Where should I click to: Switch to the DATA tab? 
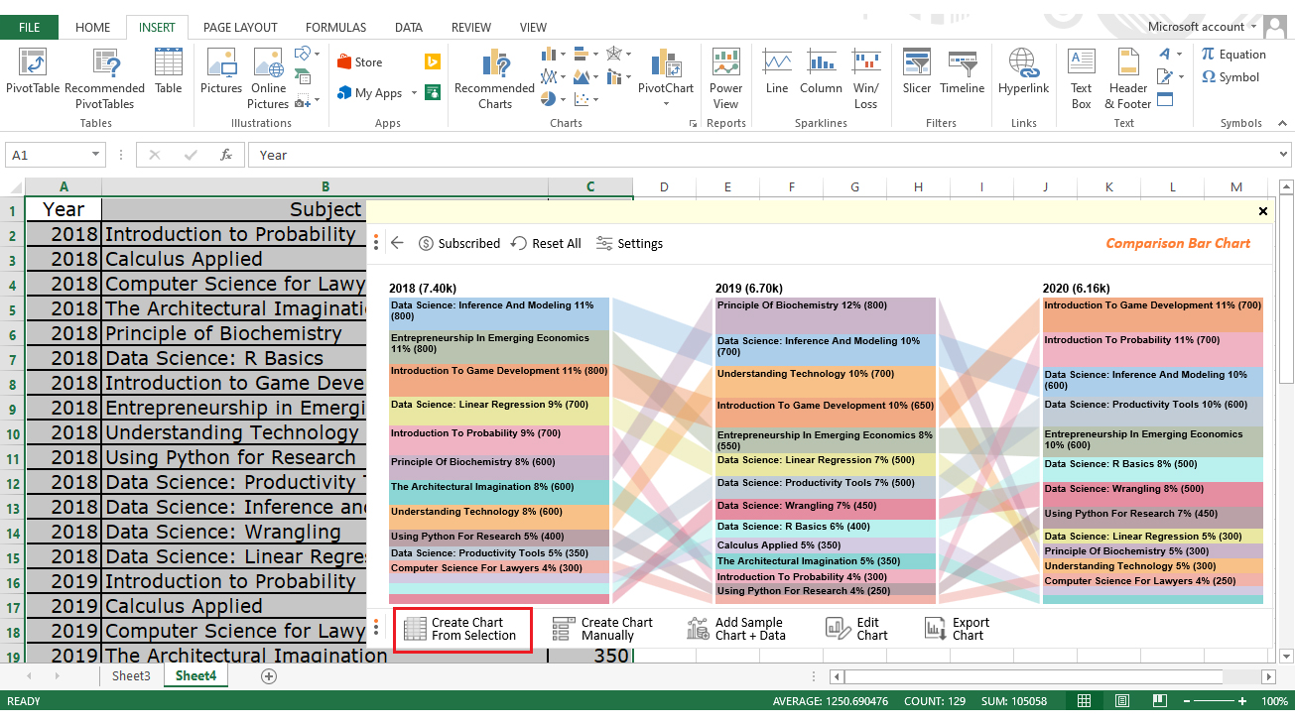(409, 27)
